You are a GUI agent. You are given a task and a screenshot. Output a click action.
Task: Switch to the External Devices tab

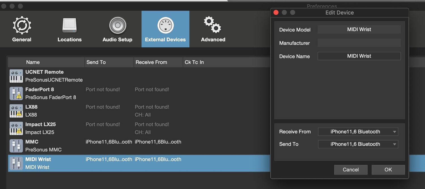coord(165,28)
